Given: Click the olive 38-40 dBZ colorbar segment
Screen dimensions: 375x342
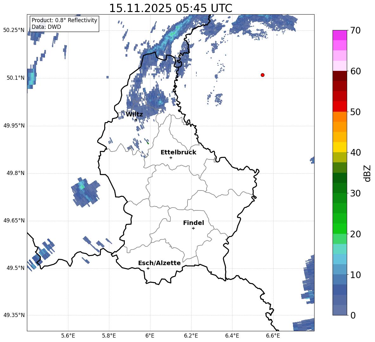Looking at the screenshot, I should click(x=340, y=158).
